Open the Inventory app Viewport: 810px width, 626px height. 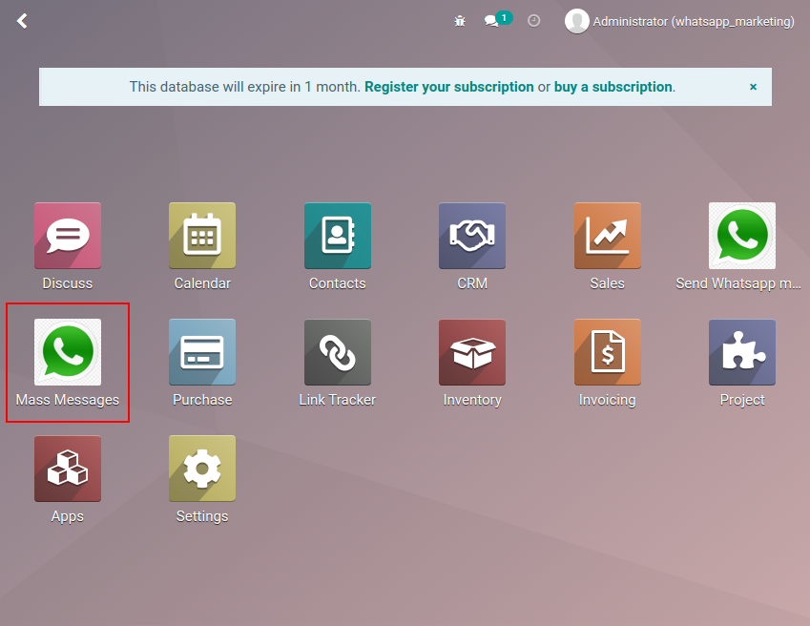coord(472,352)
